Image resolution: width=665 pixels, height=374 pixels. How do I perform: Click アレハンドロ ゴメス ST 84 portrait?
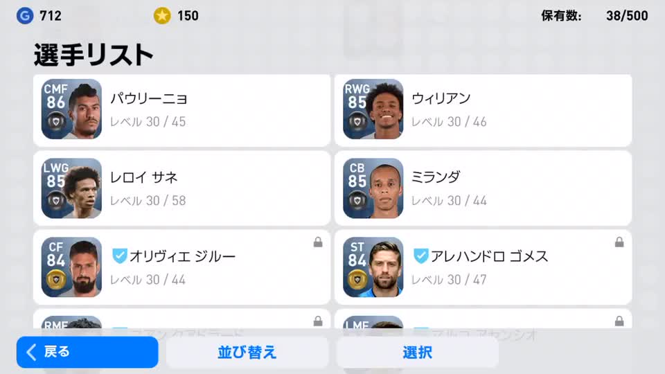pos(373,267)
